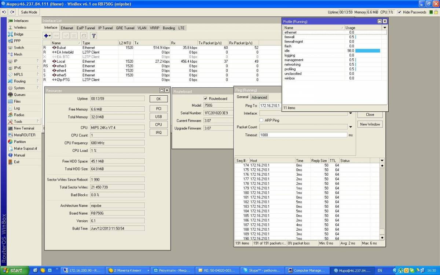Open Queues from the left sidebar
This screenshot has width=440, height=275.
coord(19,95)
